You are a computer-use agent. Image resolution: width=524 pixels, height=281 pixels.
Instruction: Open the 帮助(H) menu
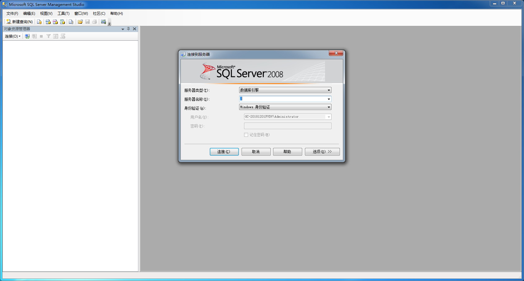[116, 14]
